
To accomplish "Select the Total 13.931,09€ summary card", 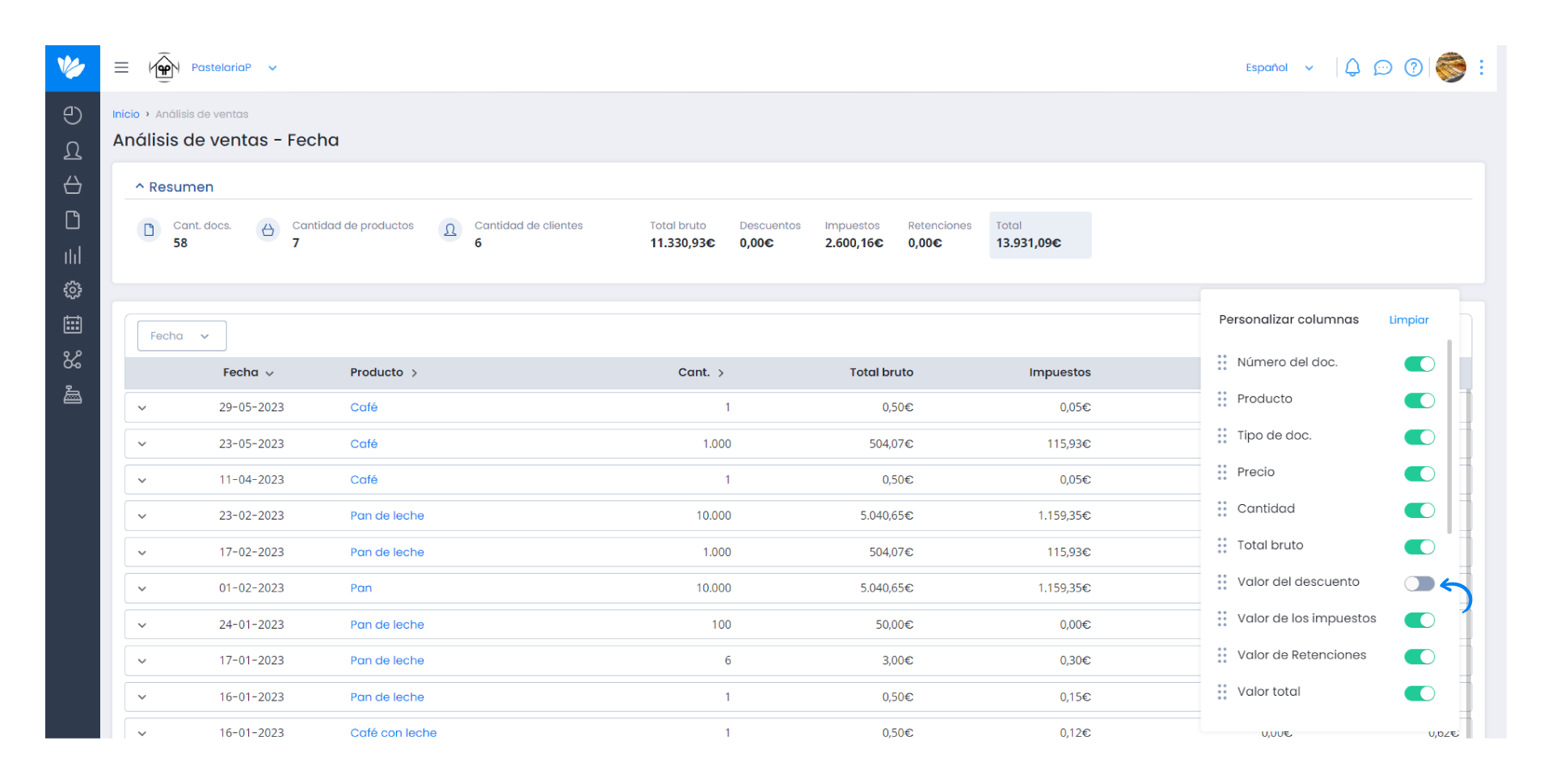I will tap(1040, 235).
